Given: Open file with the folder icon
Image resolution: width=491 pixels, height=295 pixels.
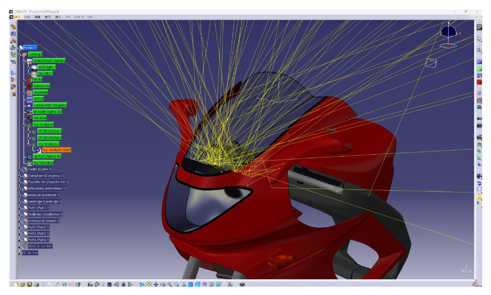Looking at the screenshot, I should click(x=22, y=284).
